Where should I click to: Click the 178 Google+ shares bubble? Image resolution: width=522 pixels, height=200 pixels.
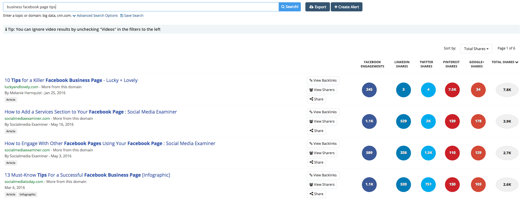(478, 121)
